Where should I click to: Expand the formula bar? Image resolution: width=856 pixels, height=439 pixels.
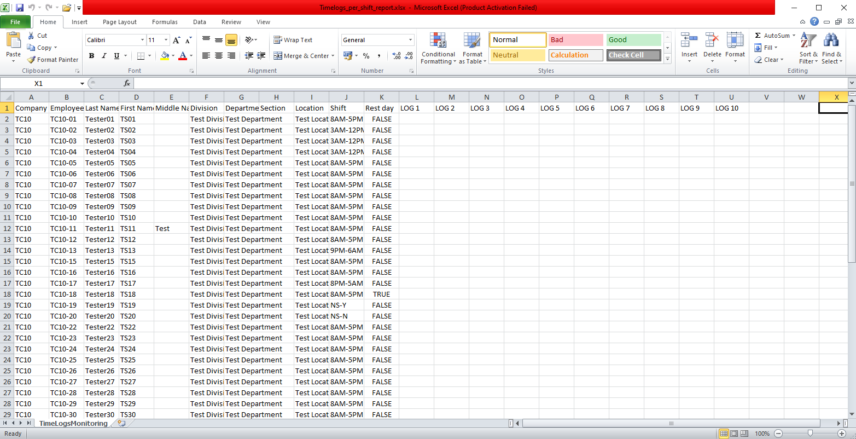click(x=851, y=83)
